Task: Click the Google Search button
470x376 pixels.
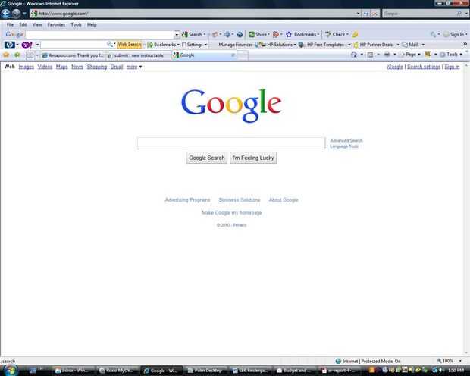Action: [x=207, y=158]
